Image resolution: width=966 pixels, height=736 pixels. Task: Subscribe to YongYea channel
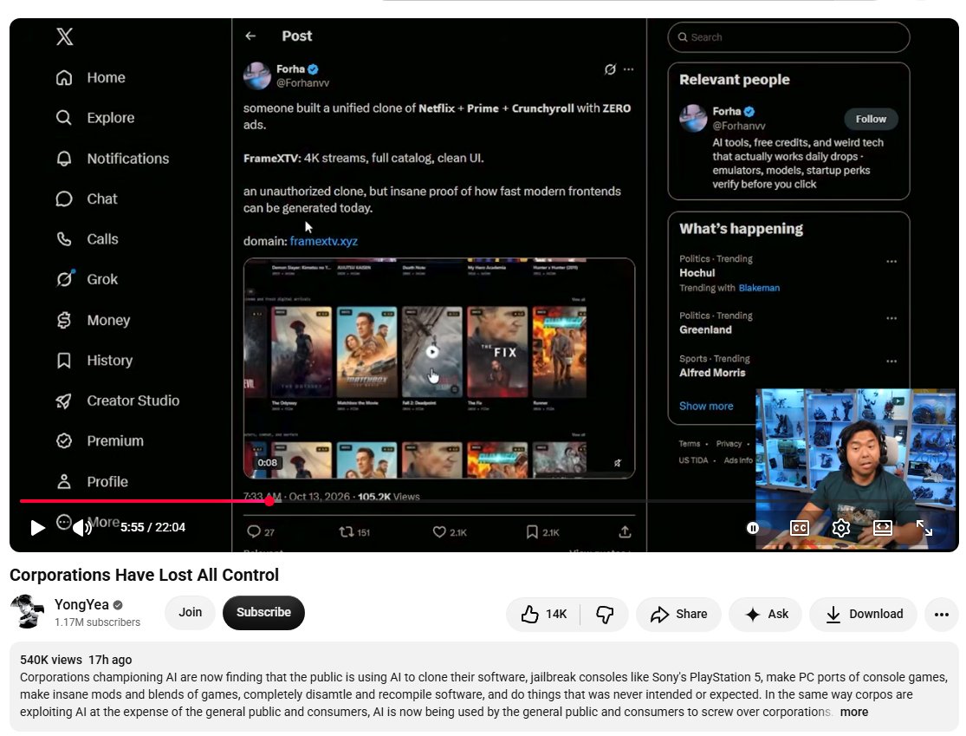[263, 613]
